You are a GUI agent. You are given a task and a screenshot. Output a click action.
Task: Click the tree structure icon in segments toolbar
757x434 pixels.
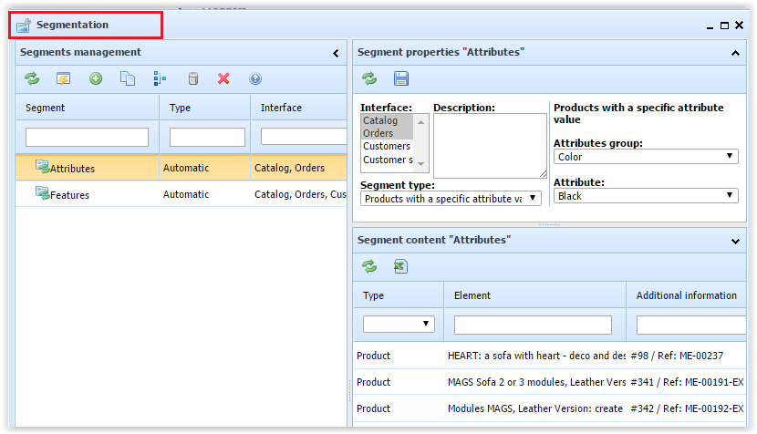click(x=160, y=79)
